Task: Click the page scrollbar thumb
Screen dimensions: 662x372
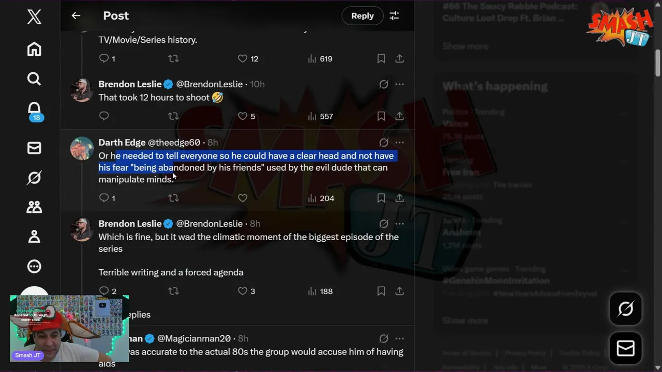Action: (658, 63)
